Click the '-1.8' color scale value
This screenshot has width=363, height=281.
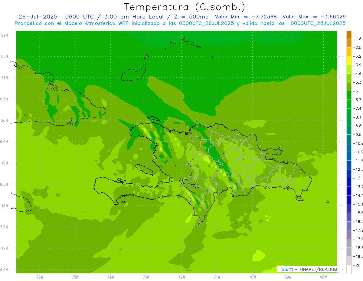(x=357, y=39)
